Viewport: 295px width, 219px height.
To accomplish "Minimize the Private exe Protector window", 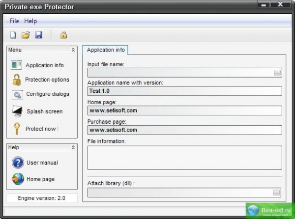I will pyautogui.click(x=264, y=4).
